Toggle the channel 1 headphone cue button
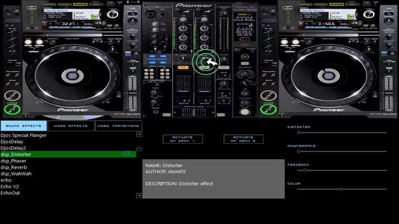This screenshot has height=224, width=399. [183, 68]
